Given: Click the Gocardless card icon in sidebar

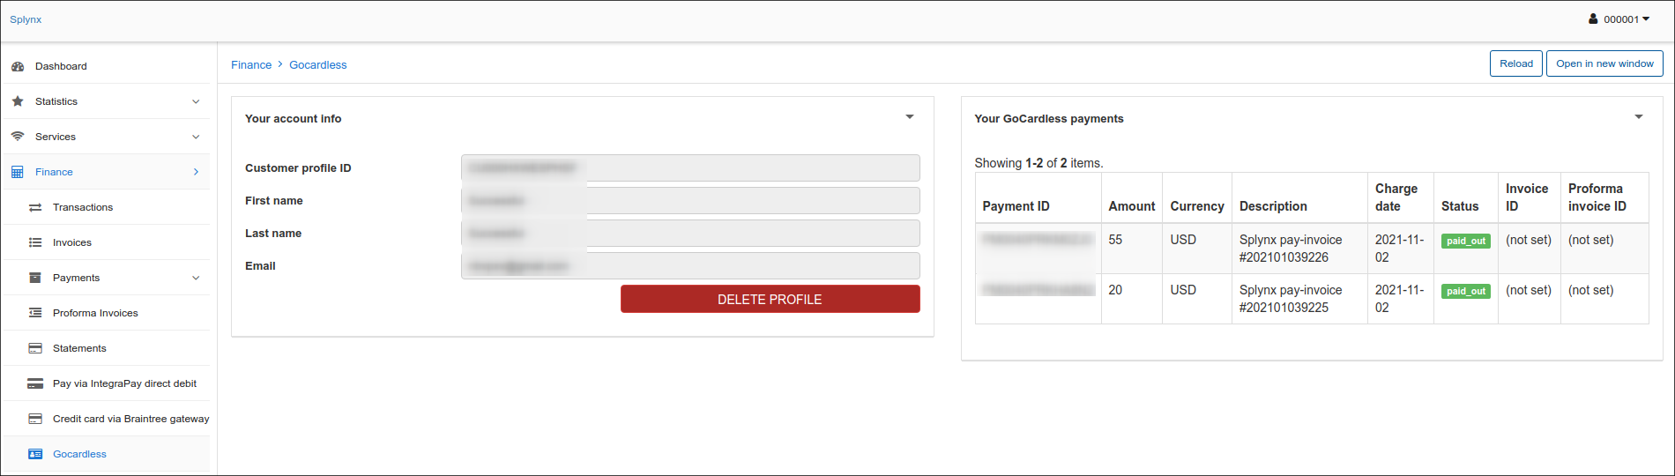Looking at the screenshot, I should [x=35, y=454].
